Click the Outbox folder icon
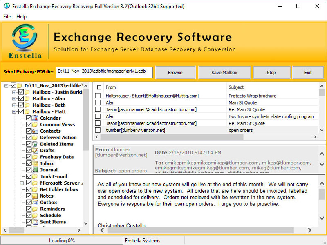This screenshot has width=327, height=245. point(34,202)
